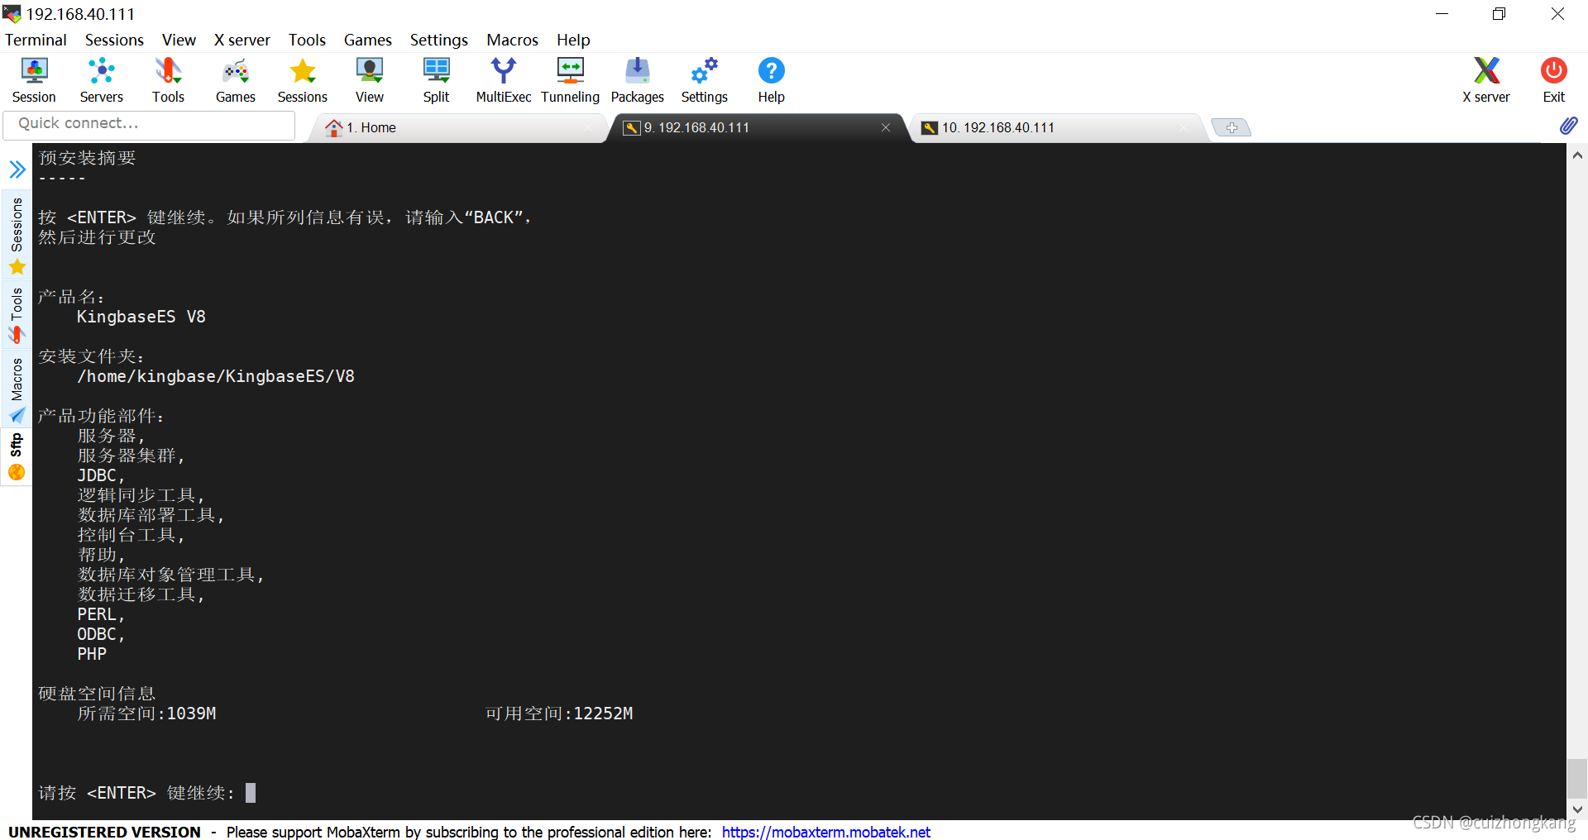The image size is (1588, 840).
Task: Open the Macros side tab
Action: tap(17, 389)
